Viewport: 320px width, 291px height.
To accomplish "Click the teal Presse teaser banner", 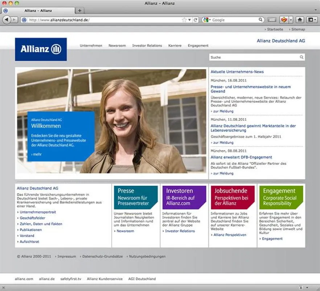I will [136, 198].
